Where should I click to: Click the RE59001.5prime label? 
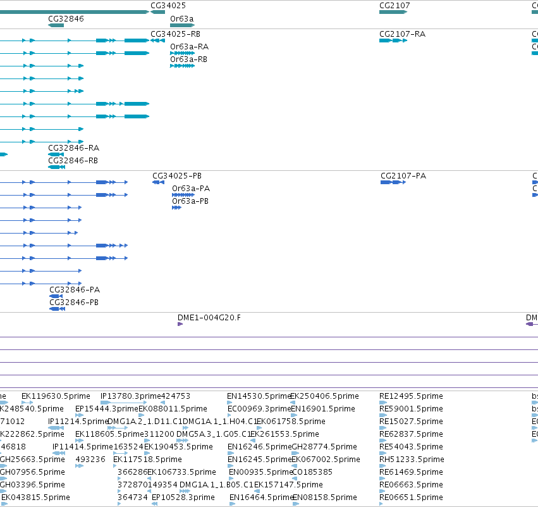click(411, 409)
